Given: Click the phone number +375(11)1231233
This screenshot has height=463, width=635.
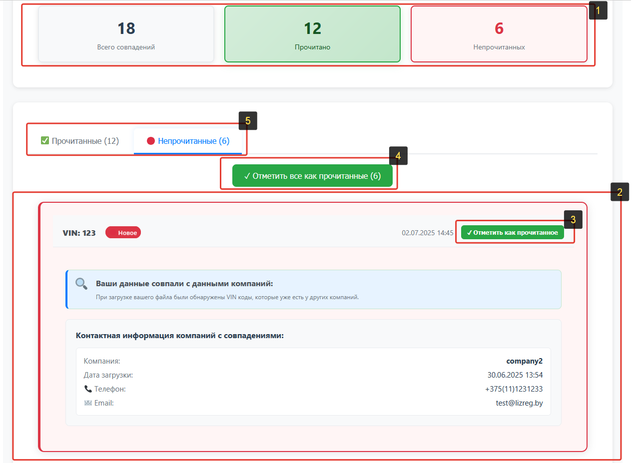Looking at the screenshot, I should pyautogui.click(x=514, y=389).
